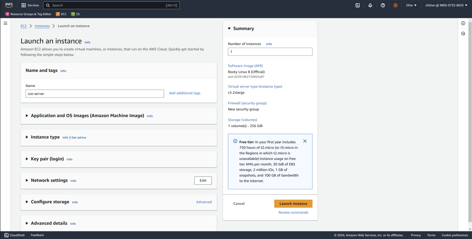Viewport: 472px width, 239px height.
Task: Click the Launch instance button
Action: tap(293, 204)
